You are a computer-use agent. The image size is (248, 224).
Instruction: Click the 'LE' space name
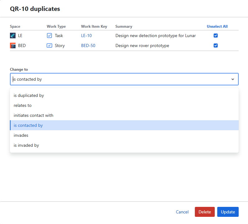(20, 36)
